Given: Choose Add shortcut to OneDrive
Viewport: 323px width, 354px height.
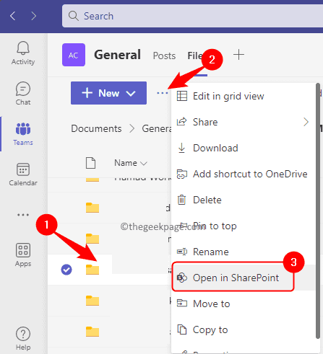Looking at the screenshot, I should (x=244, y=174).
